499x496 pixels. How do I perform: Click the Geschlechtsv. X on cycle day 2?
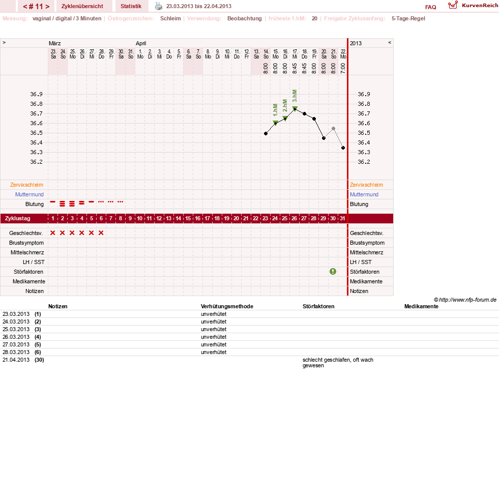pyautogui.click(x=63, y=233)
